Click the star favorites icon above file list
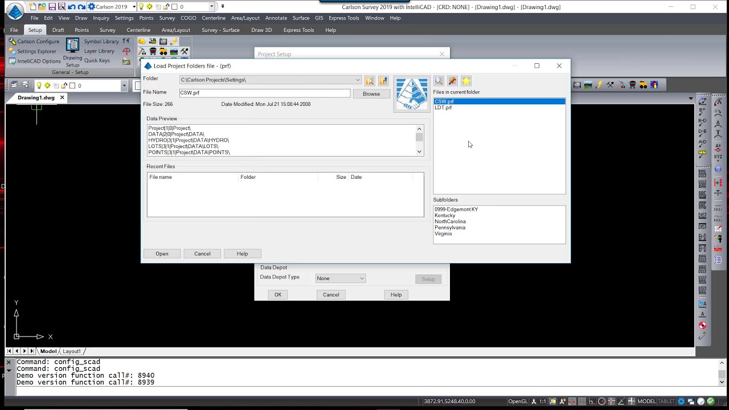The height and width of the screenshot is (410, 729). pyautogui.click(x=466, y=81)
